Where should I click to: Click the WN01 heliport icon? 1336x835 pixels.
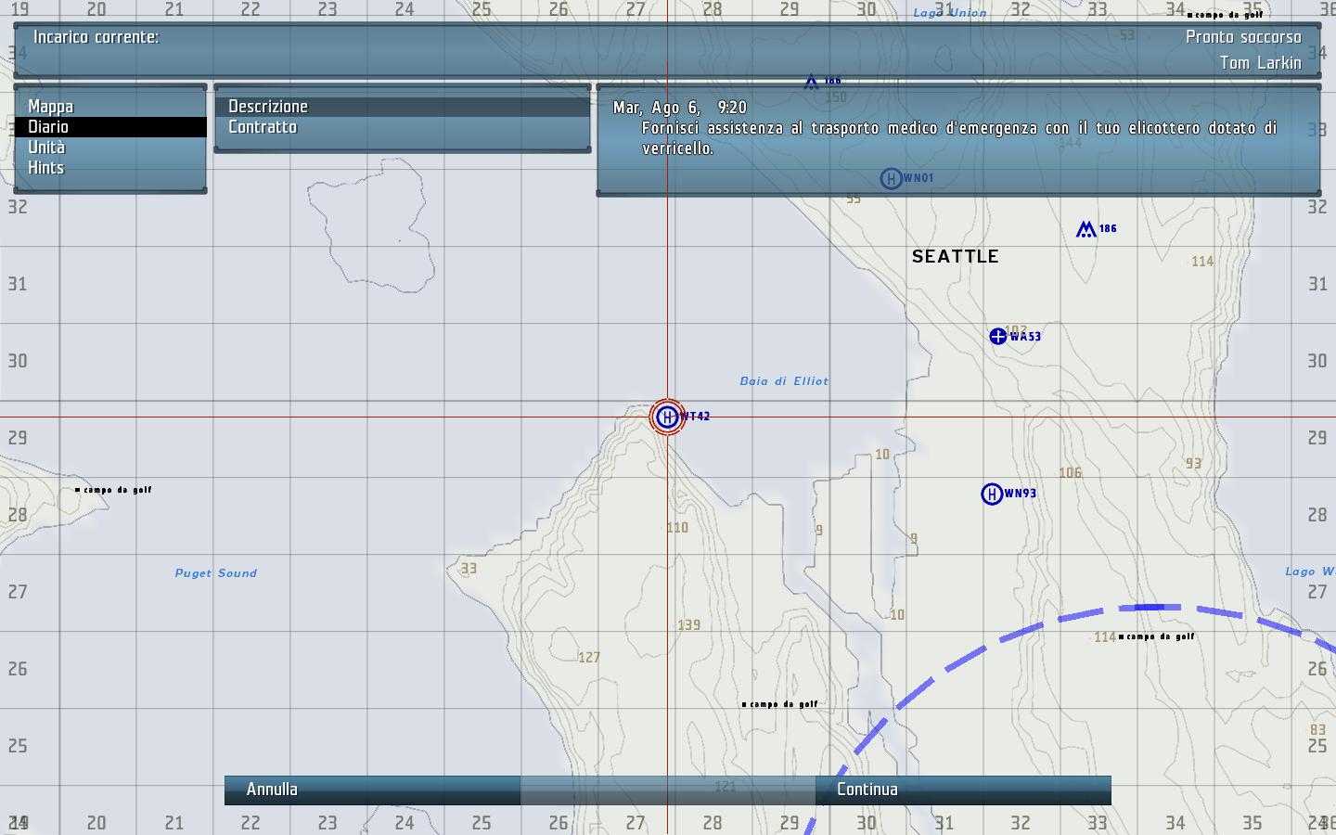[x=891, y=178]
